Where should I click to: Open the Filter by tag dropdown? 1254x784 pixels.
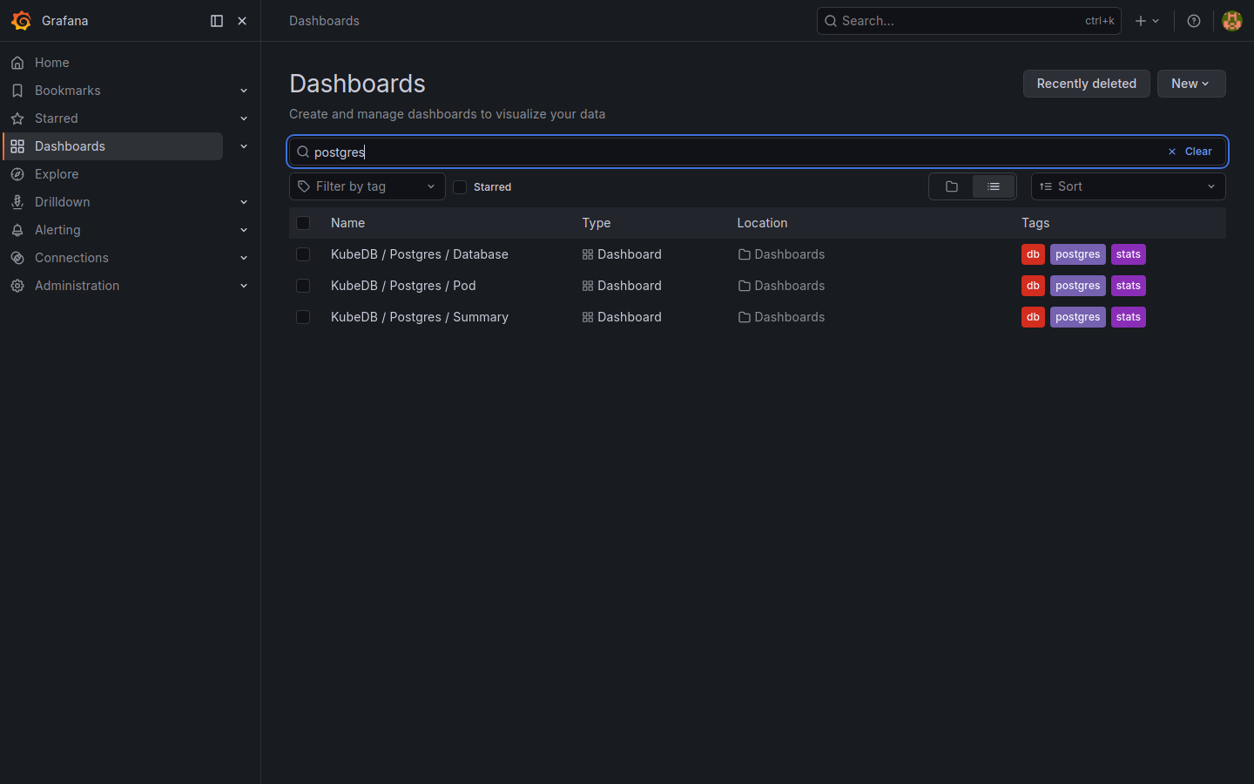pos(367,186)
